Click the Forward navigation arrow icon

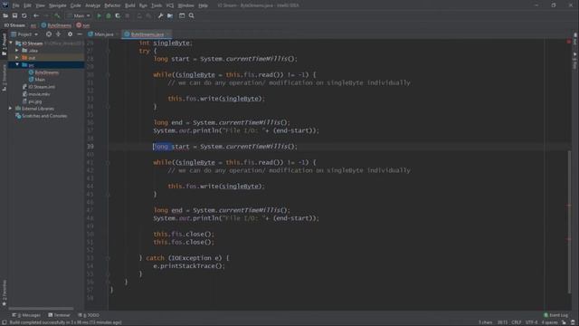pyautogui.click(x=46, y=15)
